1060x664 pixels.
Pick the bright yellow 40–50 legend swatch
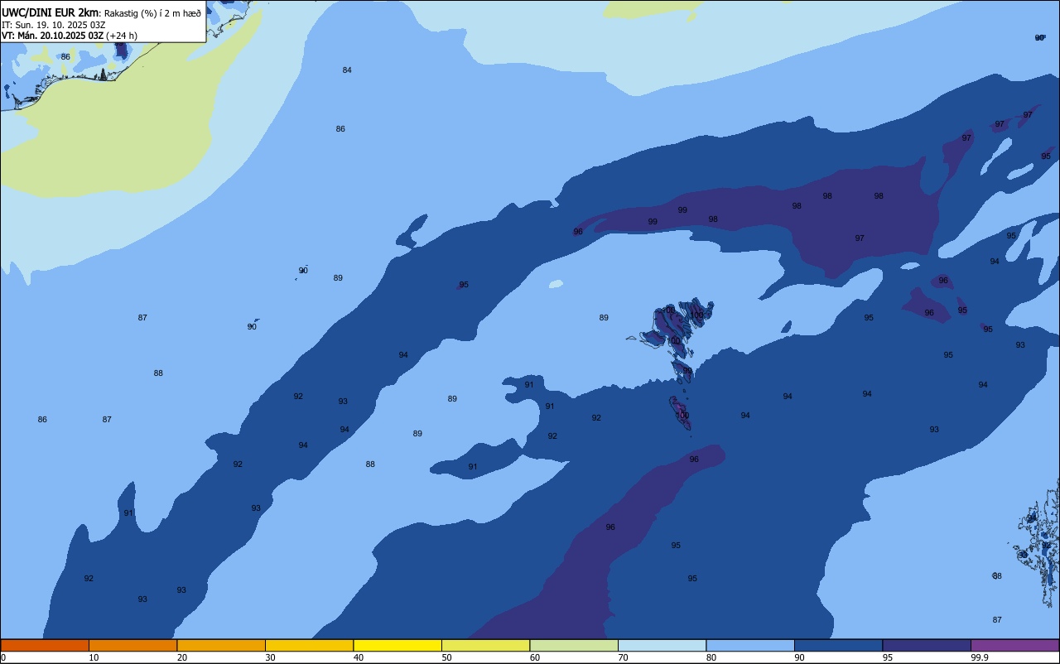coord(397,645)
